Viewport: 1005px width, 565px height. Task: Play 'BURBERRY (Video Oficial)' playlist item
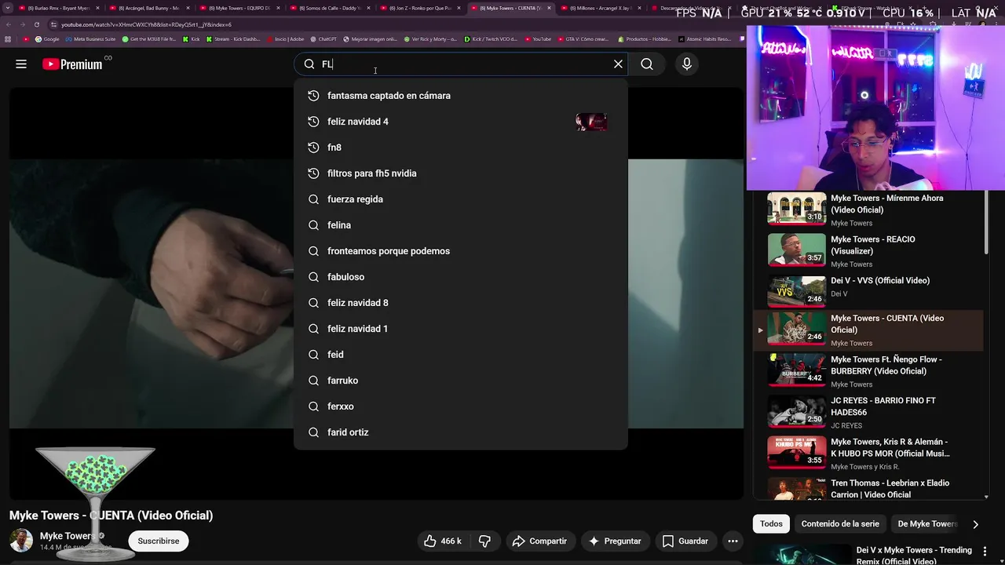[868, 371]
